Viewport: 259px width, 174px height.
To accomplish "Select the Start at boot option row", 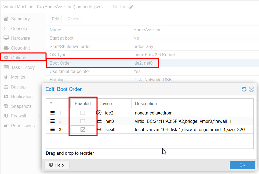I will (x=152, y=38).
